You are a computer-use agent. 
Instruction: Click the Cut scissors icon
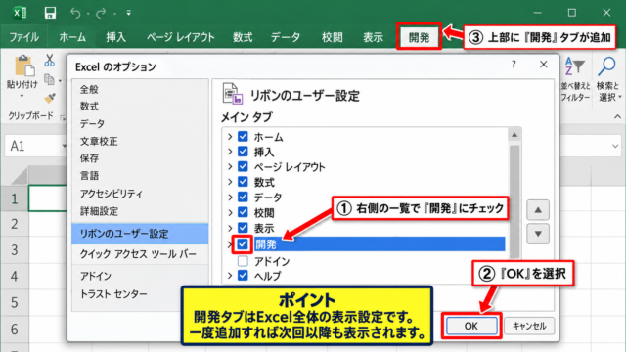50,61
